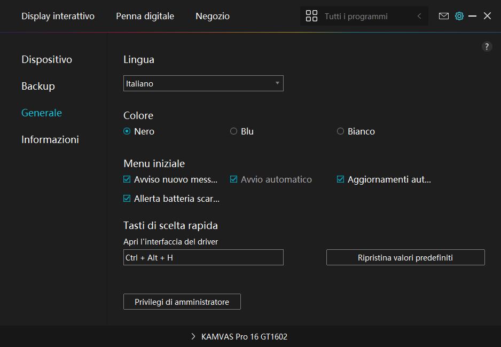Toggle the Avviso nuovo messaggio checkbox

pyautogui.click(x=127, y=179)
